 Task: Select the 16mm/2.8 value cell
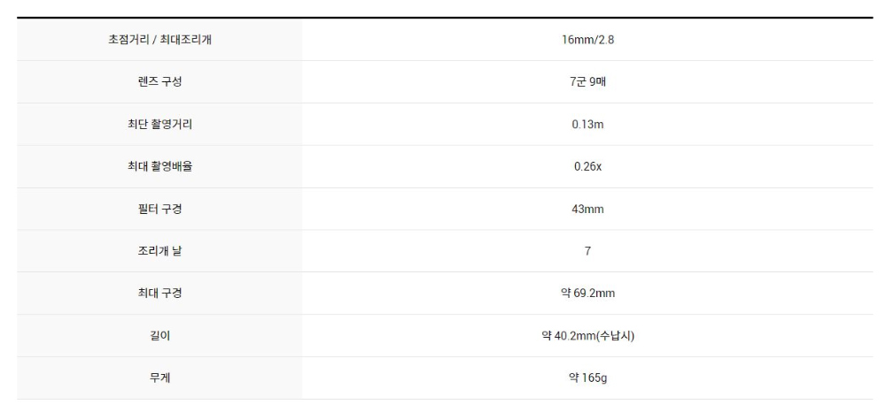click(587, 40)
